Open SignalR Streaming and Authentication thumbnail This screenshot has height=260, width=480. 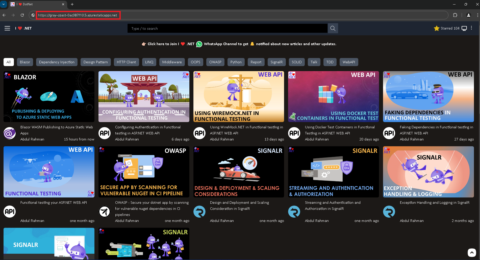click(334, 172)
